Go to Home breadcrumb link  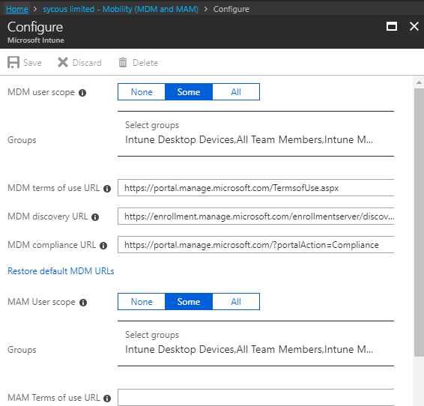tap(17, 9)
